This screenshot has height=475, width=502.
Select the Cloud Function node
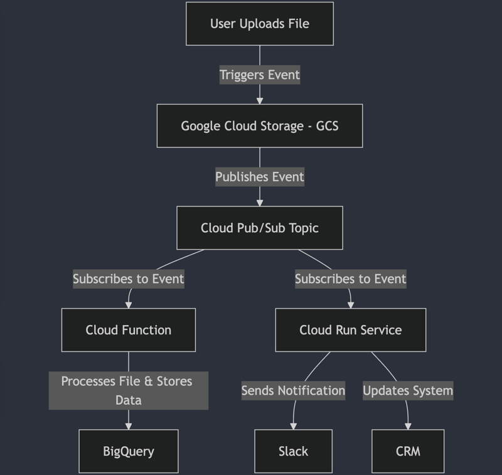point(129,330)
